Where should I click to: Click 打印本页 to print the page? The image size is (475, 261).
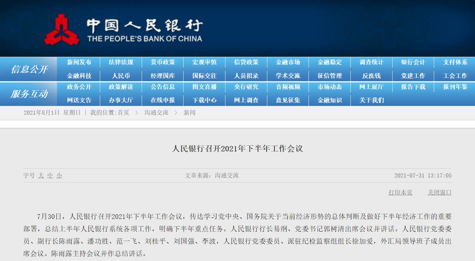(x=400, y=192)
